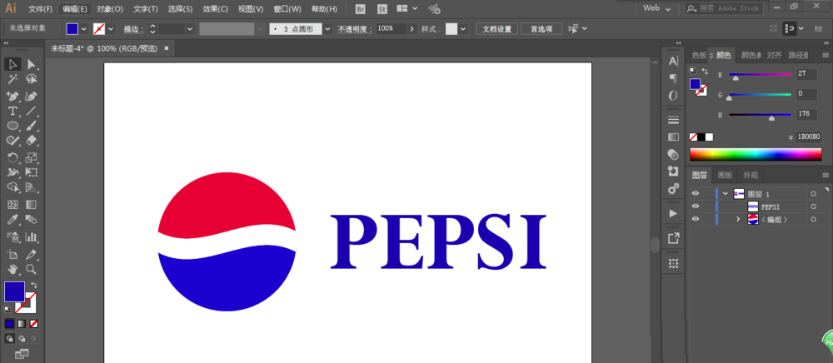Select the Blend tool
The image size is (833, 363).
(32, 219)
